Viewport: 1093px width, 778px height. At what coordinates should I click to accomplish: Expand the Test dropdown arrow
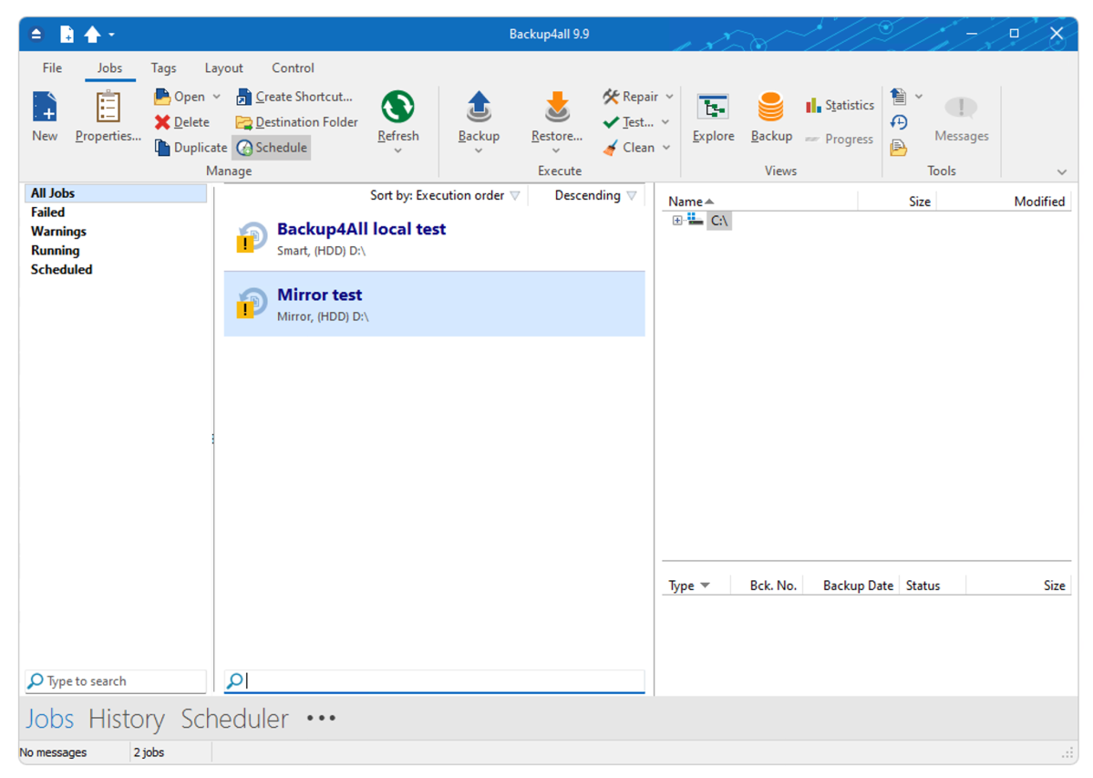click(x=665, y=122)
